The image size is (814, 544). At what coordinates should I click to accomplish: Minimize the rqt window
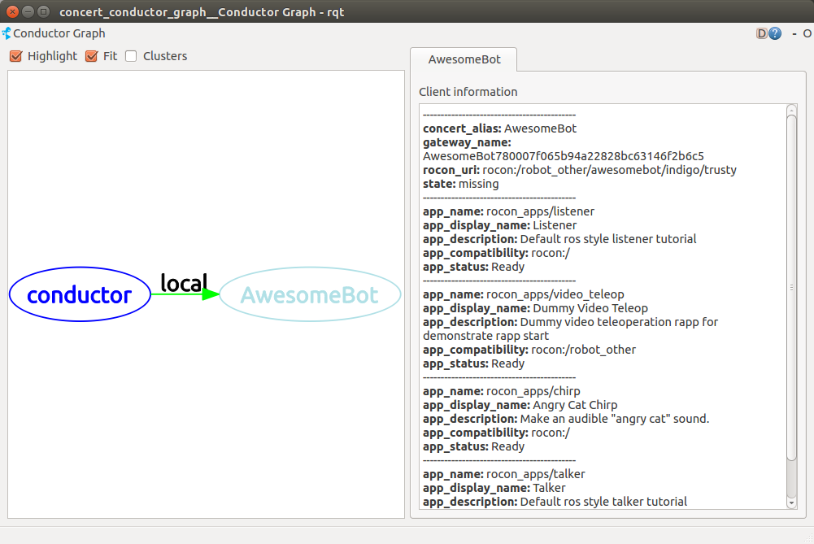tap(28, 11)
